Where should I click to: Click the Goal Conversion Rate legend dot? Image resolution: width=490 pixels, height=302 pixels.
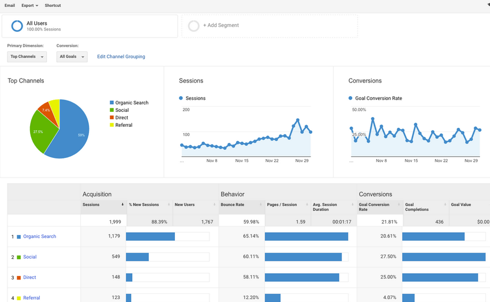350,98
